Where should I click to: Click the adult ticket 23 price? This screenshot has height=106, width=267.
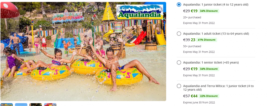point(193,40)
